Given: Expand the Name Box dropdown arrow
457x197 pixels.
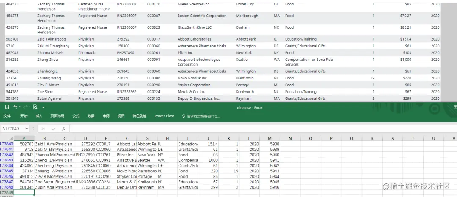Looking at the screenshot, I should 27,129.
